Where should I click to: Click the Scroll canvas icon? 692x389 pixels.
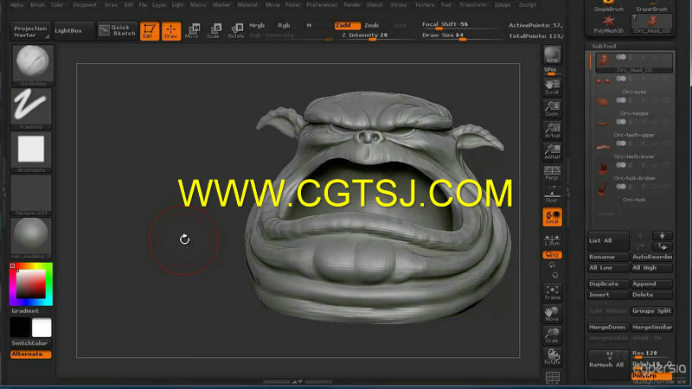pyautogui.click(x=552, y=87)
